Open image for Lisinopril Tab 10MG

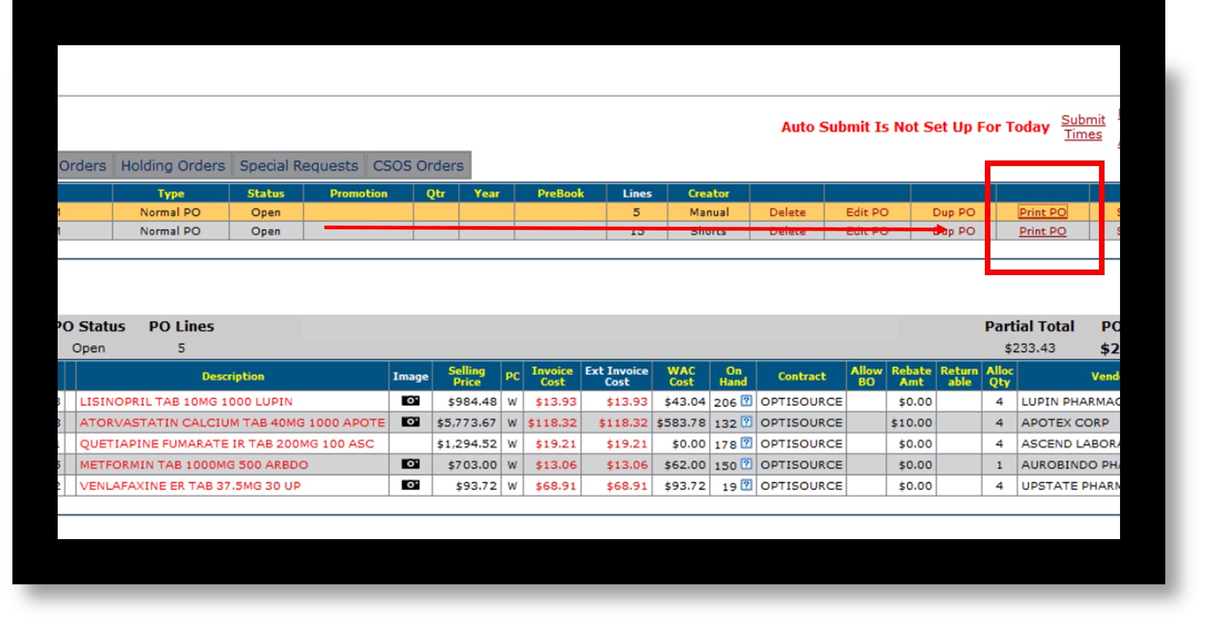410,401
